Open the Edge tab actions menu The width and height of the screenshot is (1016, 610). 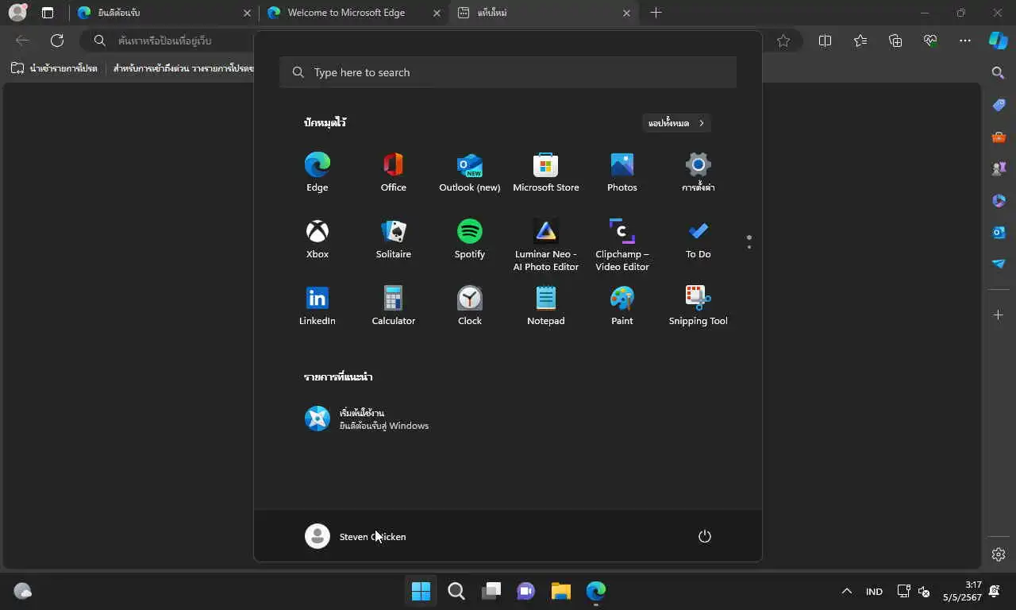coord(48,13)
